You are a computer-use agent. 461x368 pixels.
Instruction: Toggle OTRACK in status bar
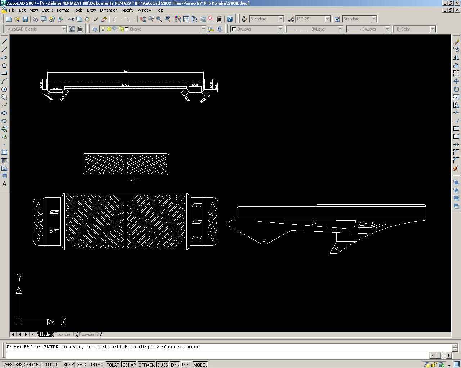click(146, 364)
